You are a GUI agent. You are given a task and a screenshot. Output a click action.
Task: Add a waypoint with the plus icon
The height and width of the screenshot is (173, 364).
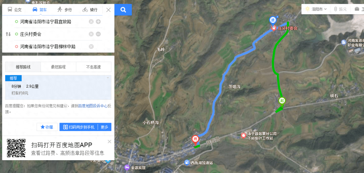pos(98,22)
